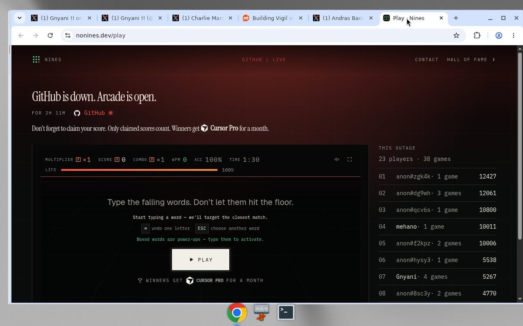
Task: Click the Nines dotted grid logo
Action: [x=36, y=60]
